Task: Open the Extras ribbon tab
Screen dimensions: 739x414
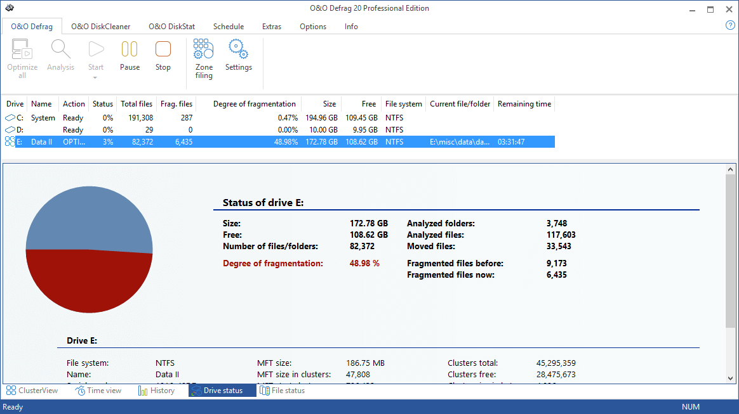Action: click(272, 27)
